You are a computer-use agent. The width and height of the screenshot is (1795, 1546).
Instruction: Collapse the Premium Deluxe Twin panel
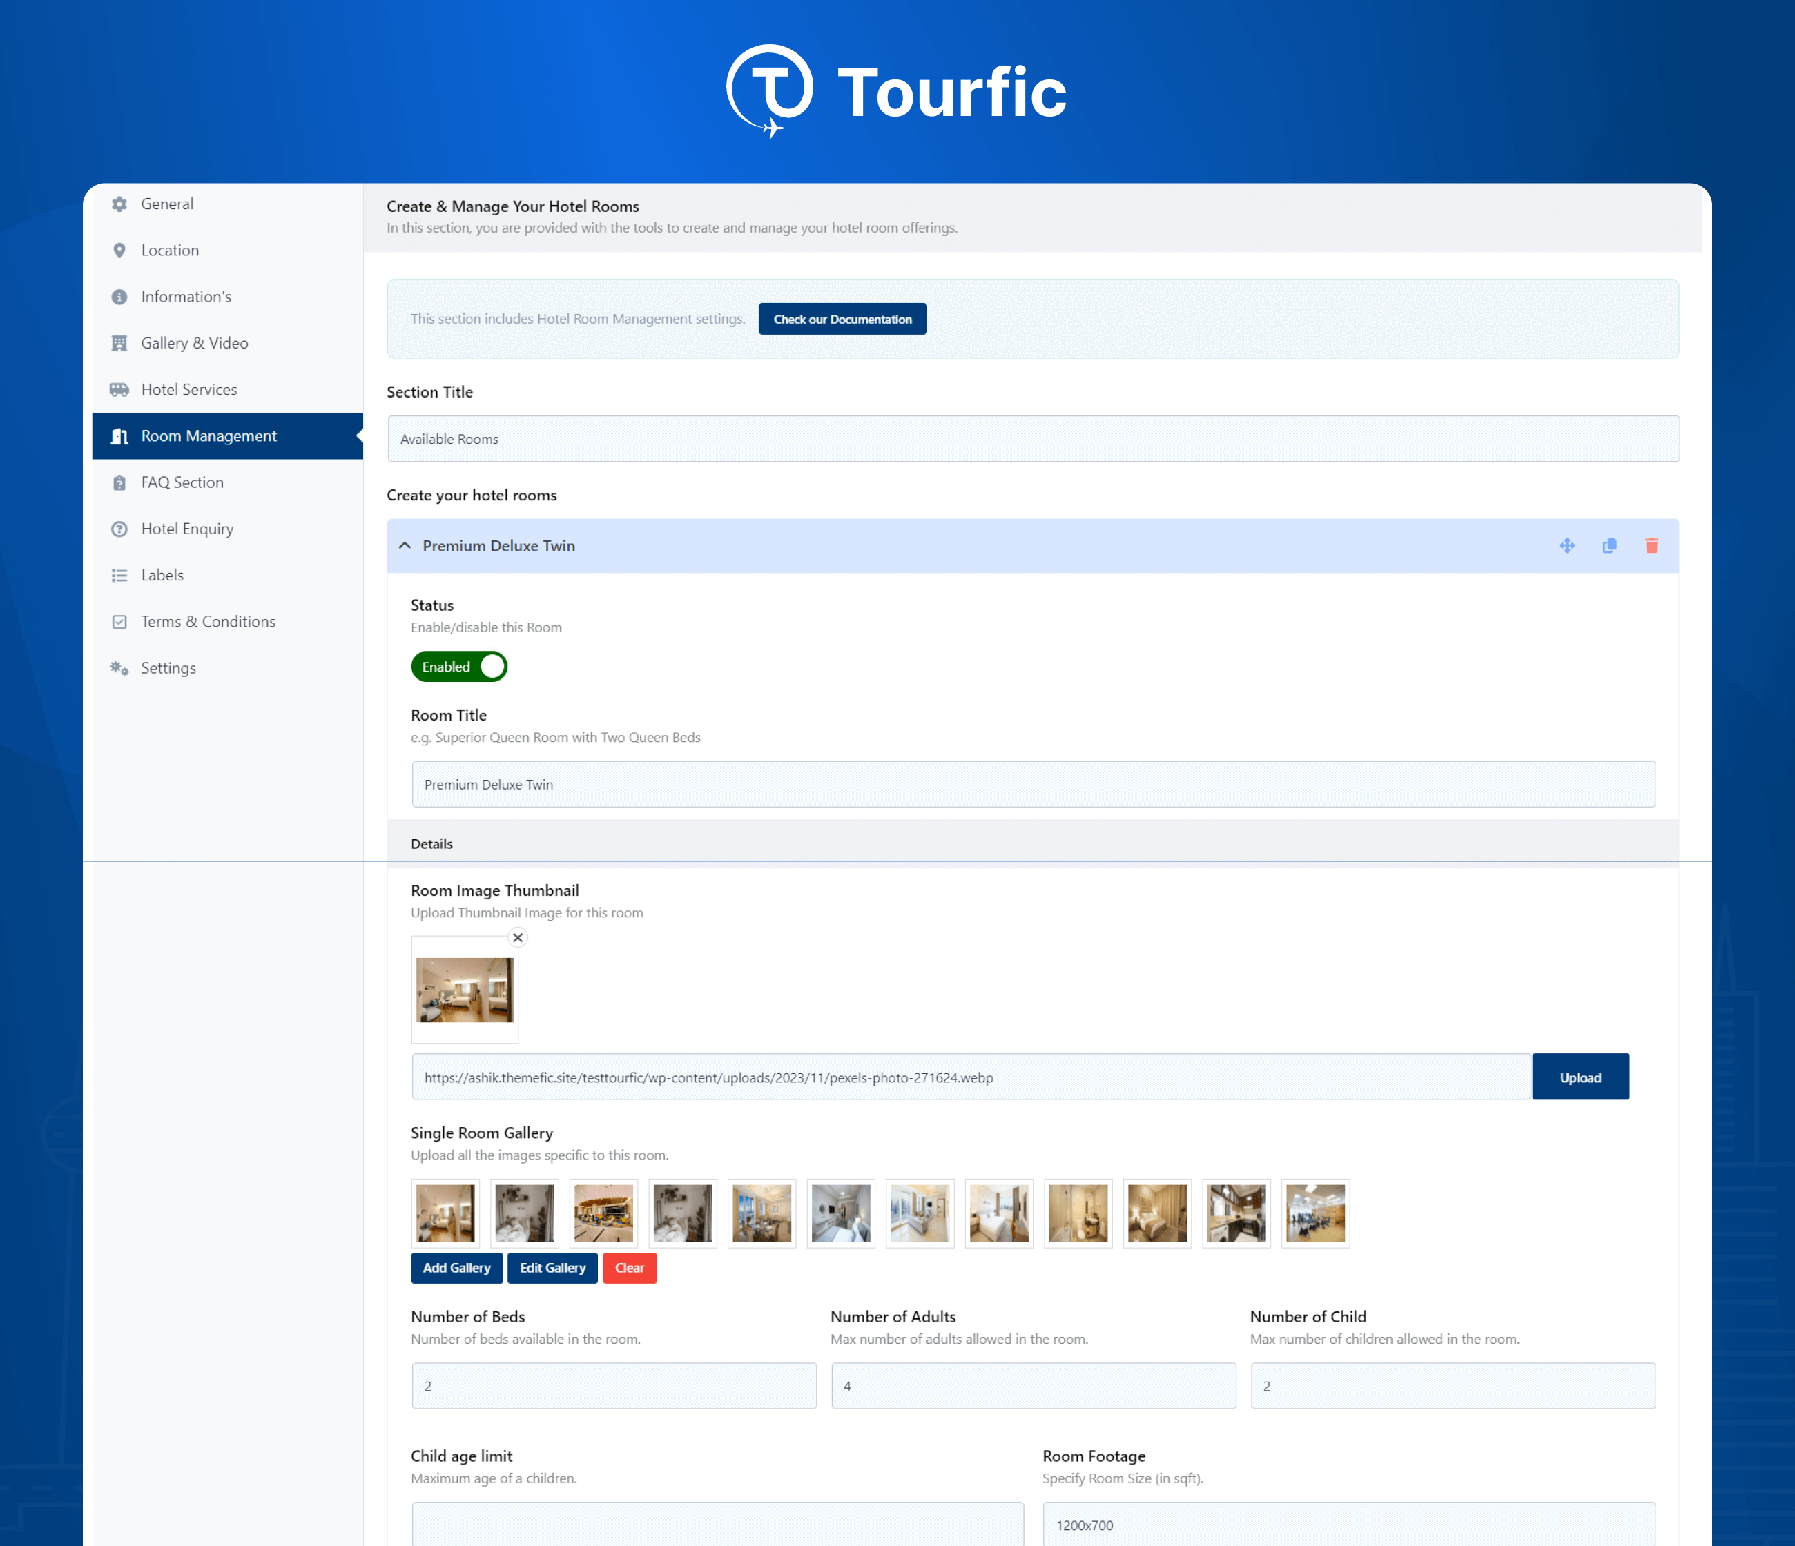pyautogui.click(x=405, y=546)
